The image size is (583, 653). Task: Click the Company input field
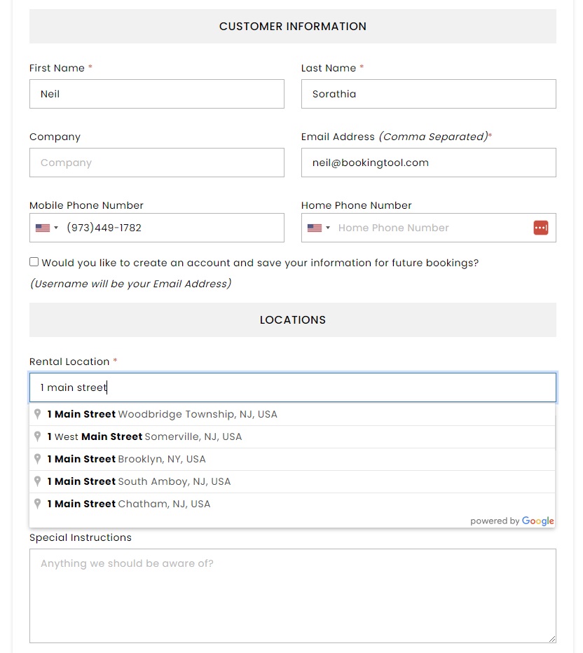click(156, 163)
